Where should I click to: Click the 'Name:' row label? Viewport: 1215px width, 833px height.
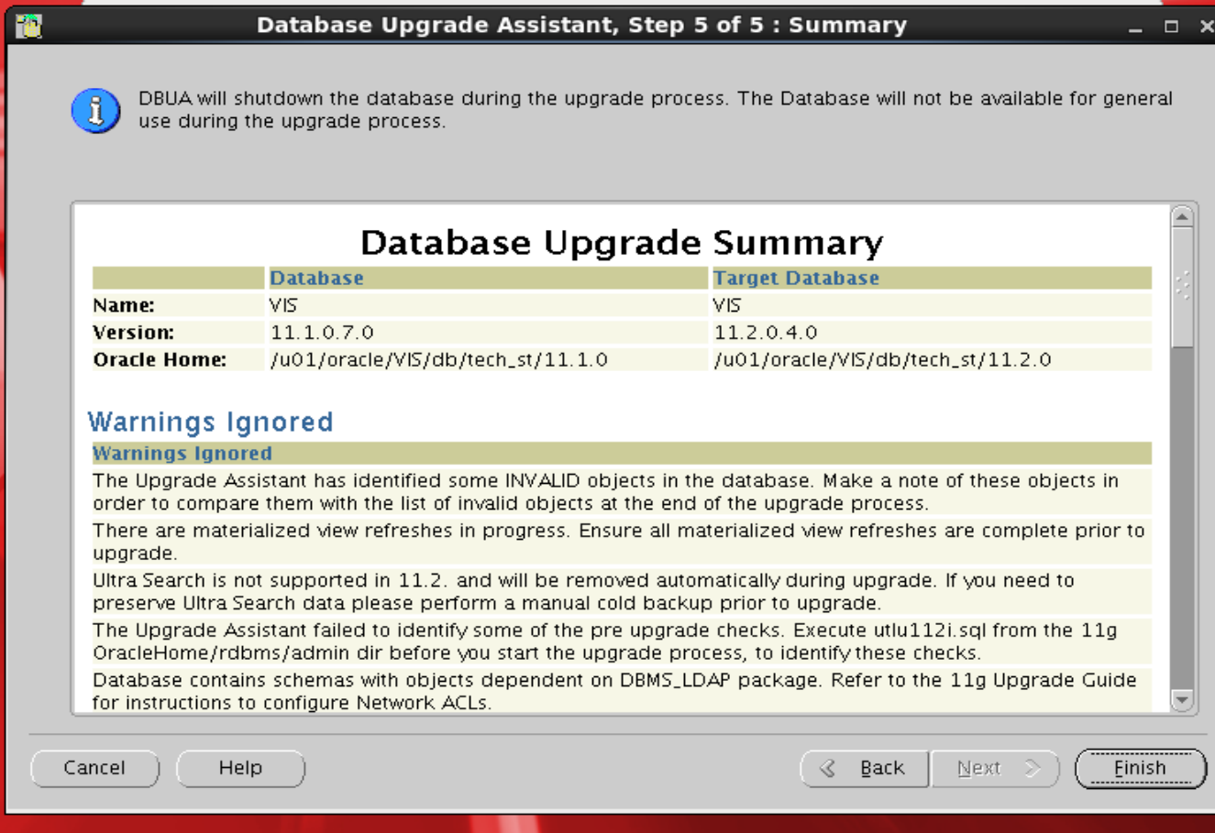click(124, 305)
